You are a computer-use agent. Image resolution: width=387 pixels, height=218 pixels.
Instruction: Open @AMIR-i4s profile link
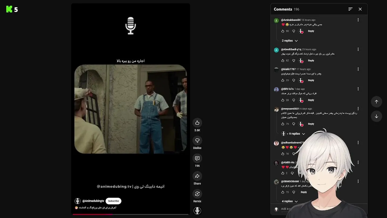tap(288, 163)
